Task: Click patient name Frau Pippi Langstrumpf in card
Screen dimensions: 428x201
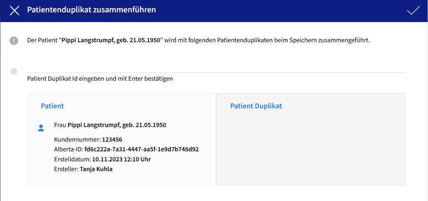Action: (x=110, y=125)
